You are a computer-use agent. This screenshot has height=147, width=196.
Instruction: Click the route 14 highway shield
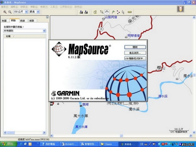click(101, 29)
